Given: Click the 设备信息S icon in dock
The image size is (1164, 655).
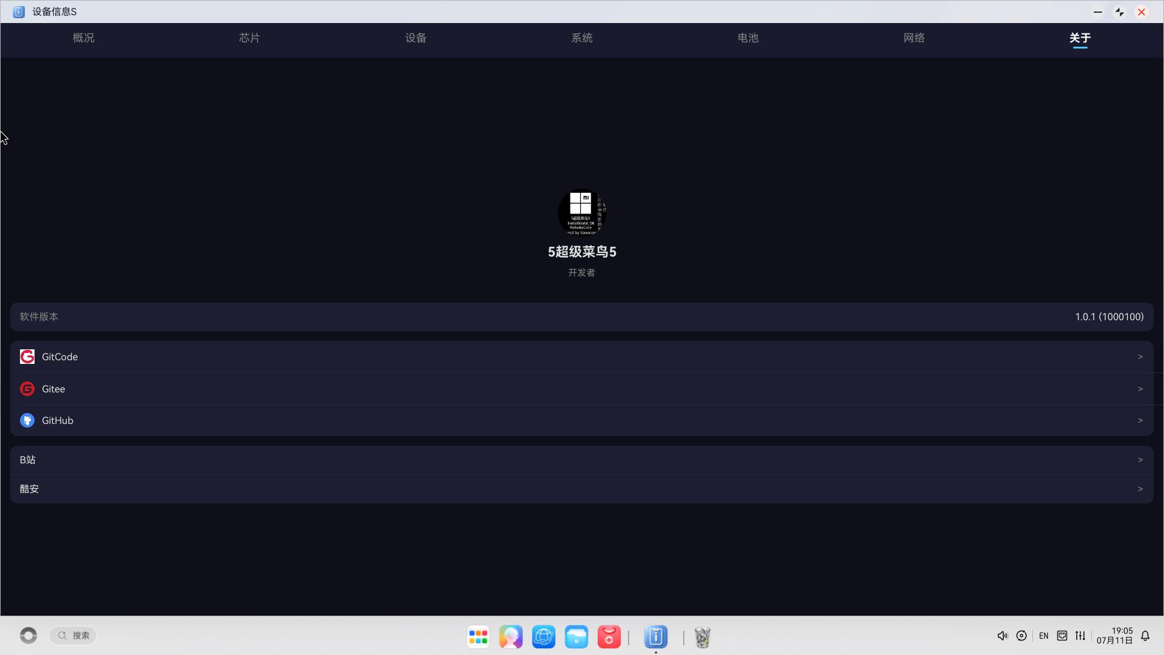Looking at the screenshot, I should coord(656,637).
